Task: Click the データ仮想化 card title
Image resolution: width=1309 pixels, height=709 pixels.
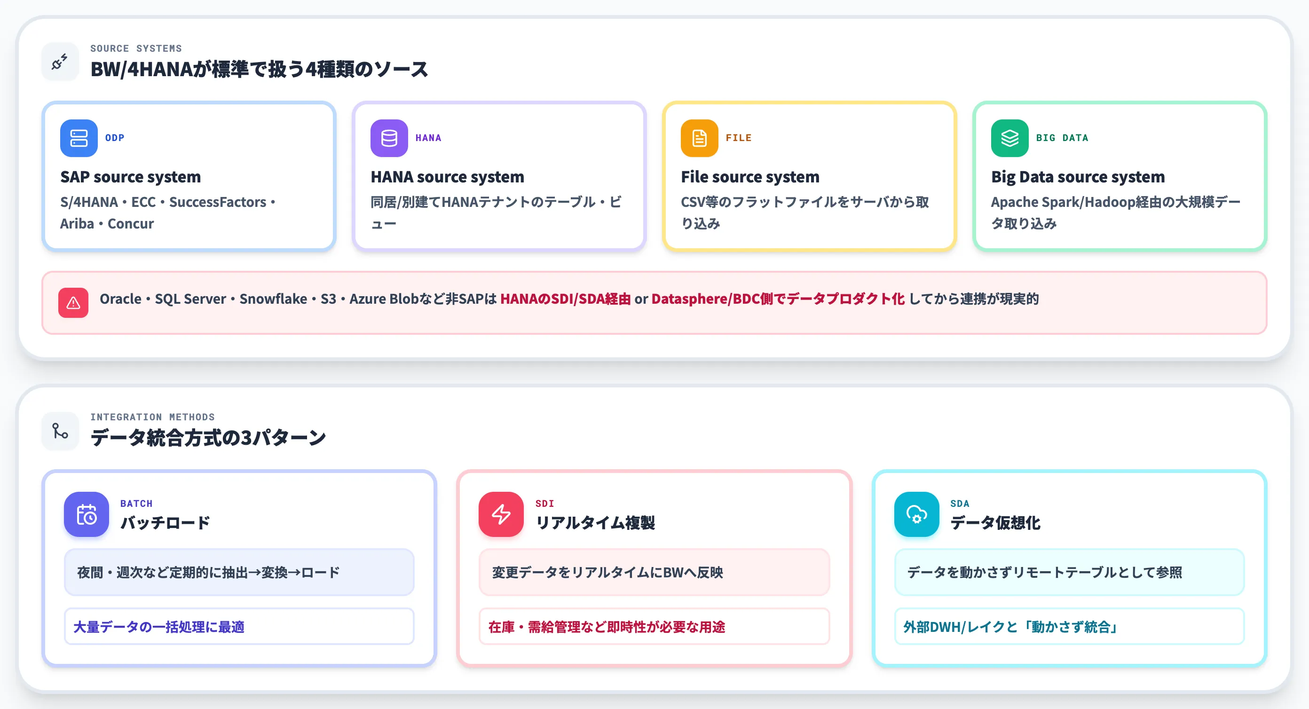Action: click(x=995, y=523)
